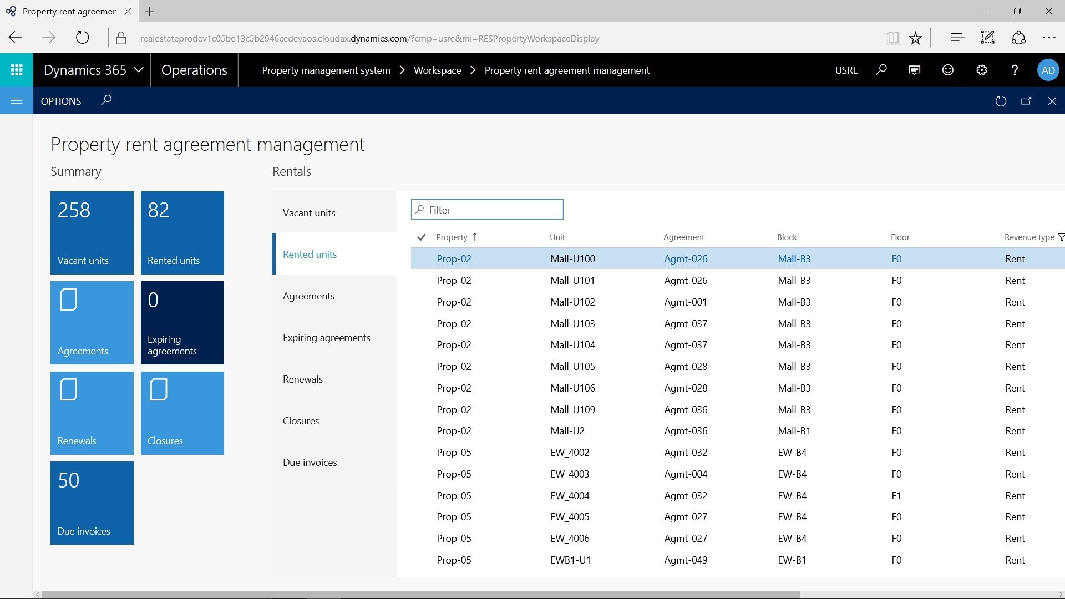The width and height of the screenshot is (1065, 599).
Task: Open the app launcher waffle icon
Action: [17, 70]
